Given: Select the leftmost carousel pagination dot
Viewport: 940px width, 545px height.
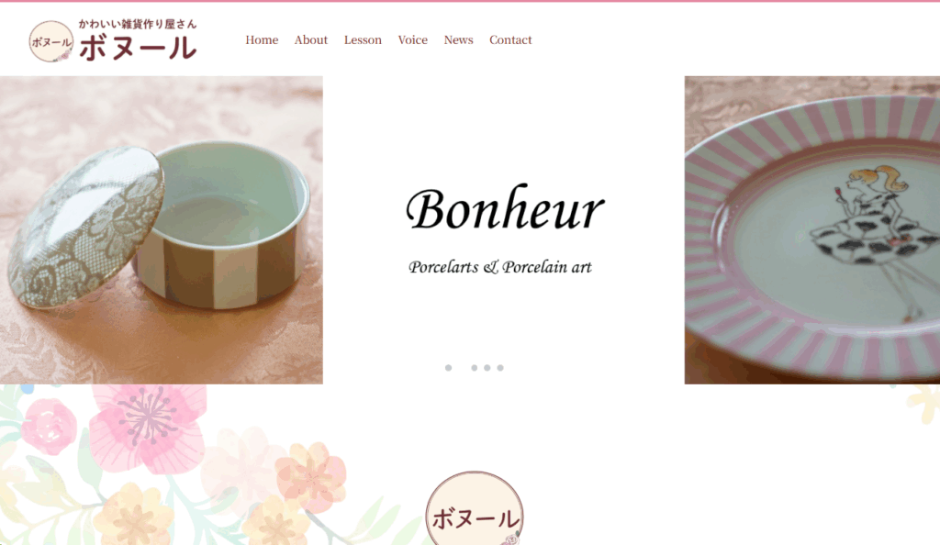Looking at the screenshot, I should (x=448, y=368).
